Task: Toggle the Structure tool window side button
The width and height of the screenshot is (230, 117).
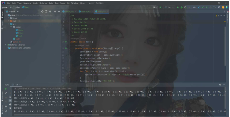Action: coord(2,109)
